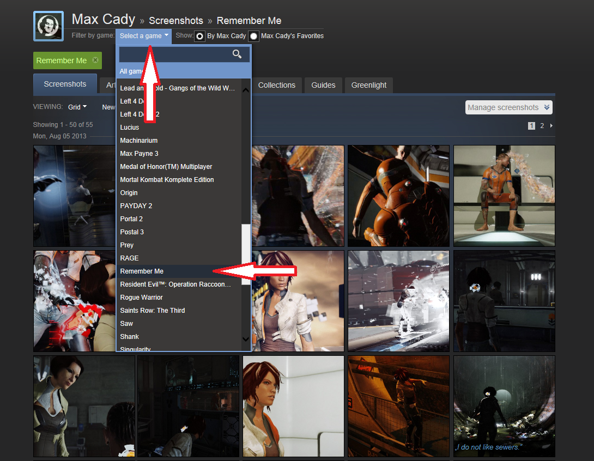Click page 1 in the pagination
The width and height of the screenshot is (594, 461).
point(531,126)
